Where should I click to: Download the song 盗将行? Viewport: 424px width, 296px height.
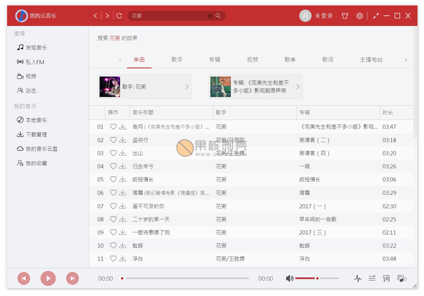(x=123, y=140)
